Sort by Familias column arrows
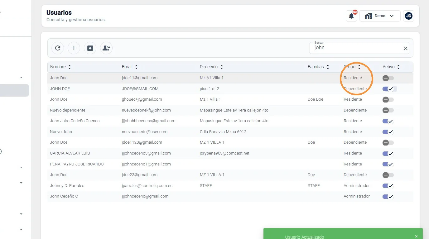Viewport: 429px width, 239px height. point(328,67)
